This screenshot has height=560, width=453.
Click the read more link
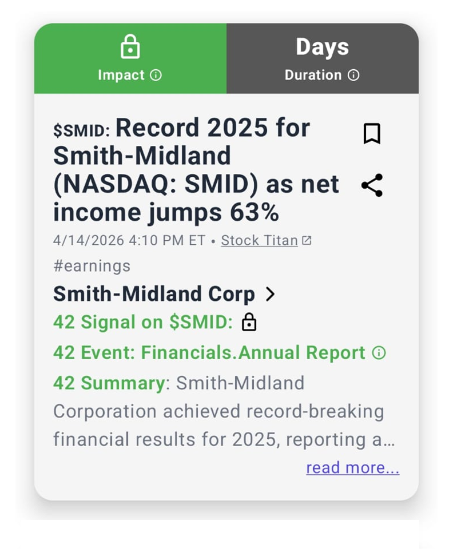point(352,468)
